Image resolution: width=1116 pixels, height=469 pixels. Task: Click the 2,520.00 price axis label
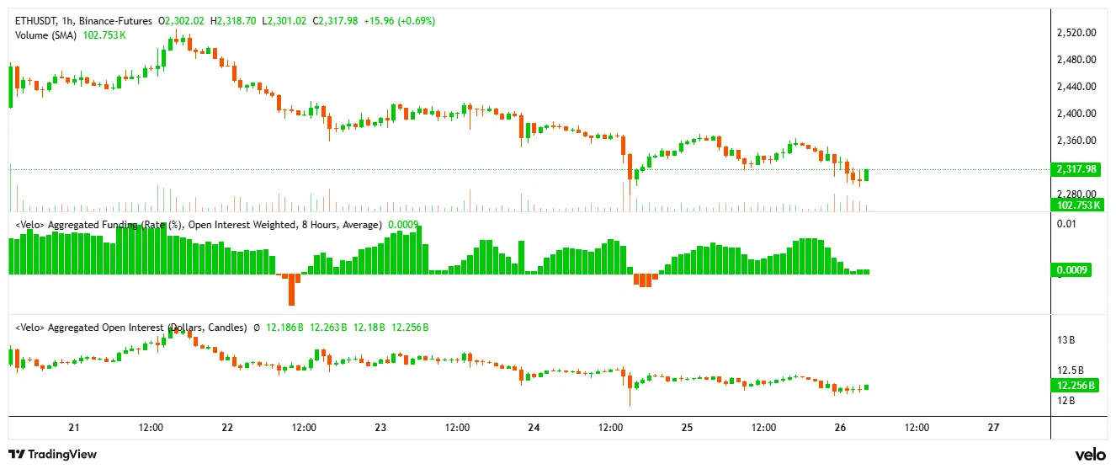click(1076, 33)
